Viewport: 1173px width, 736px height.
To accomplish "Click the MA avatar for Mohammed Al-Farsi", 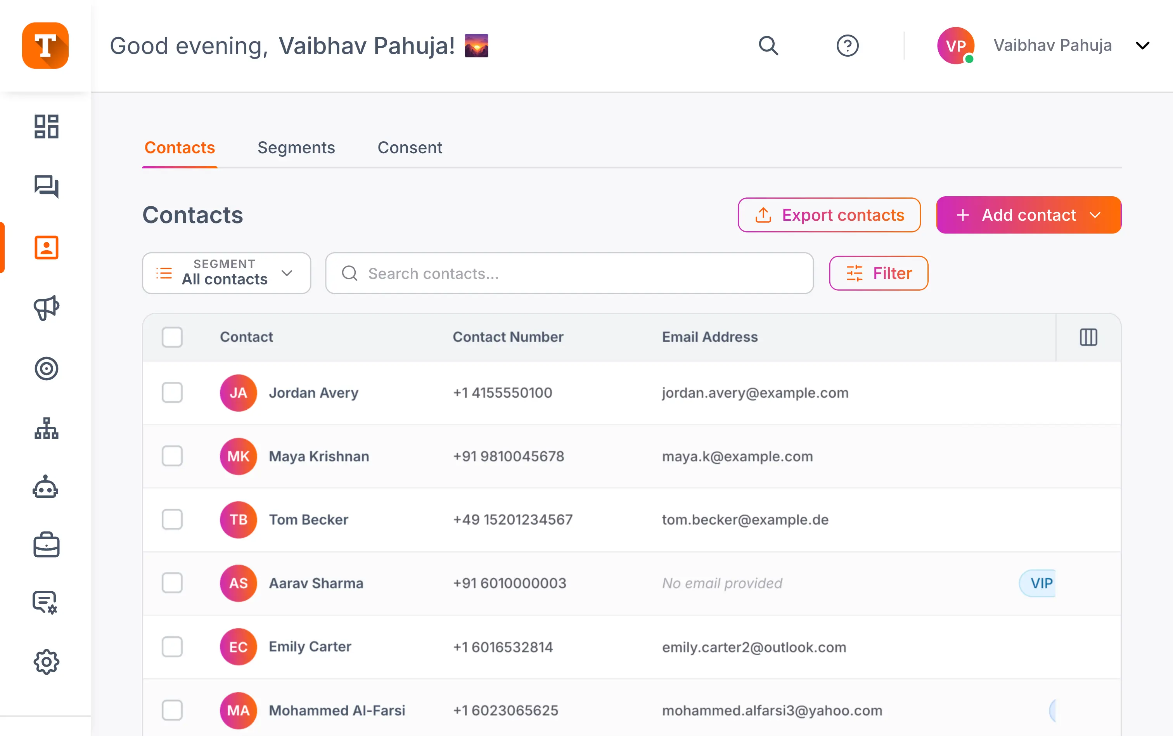I will pyautogui.click(x=239, y=710).
